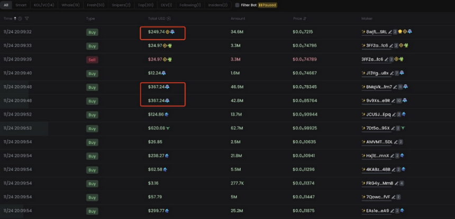The image size is (455, 219).
Task: Click the chef hat badge on 8wjfL...SRL
Action: coord(400,32)
